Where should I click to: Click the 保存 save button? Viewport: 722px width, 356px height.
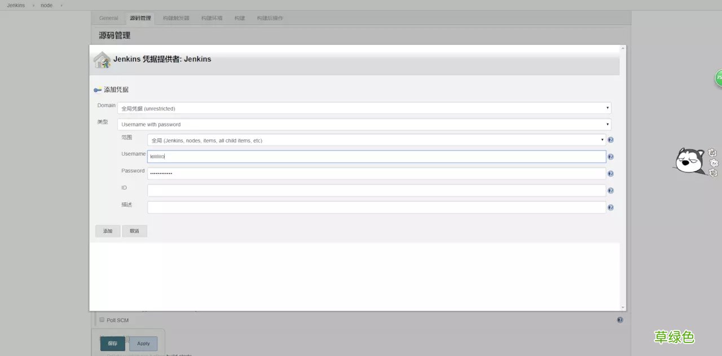[112, 343]
